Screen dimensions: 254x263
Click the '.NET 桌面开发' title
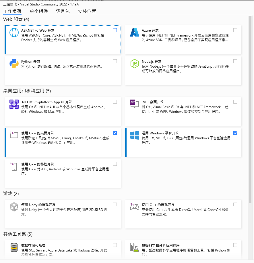point(153,102)
